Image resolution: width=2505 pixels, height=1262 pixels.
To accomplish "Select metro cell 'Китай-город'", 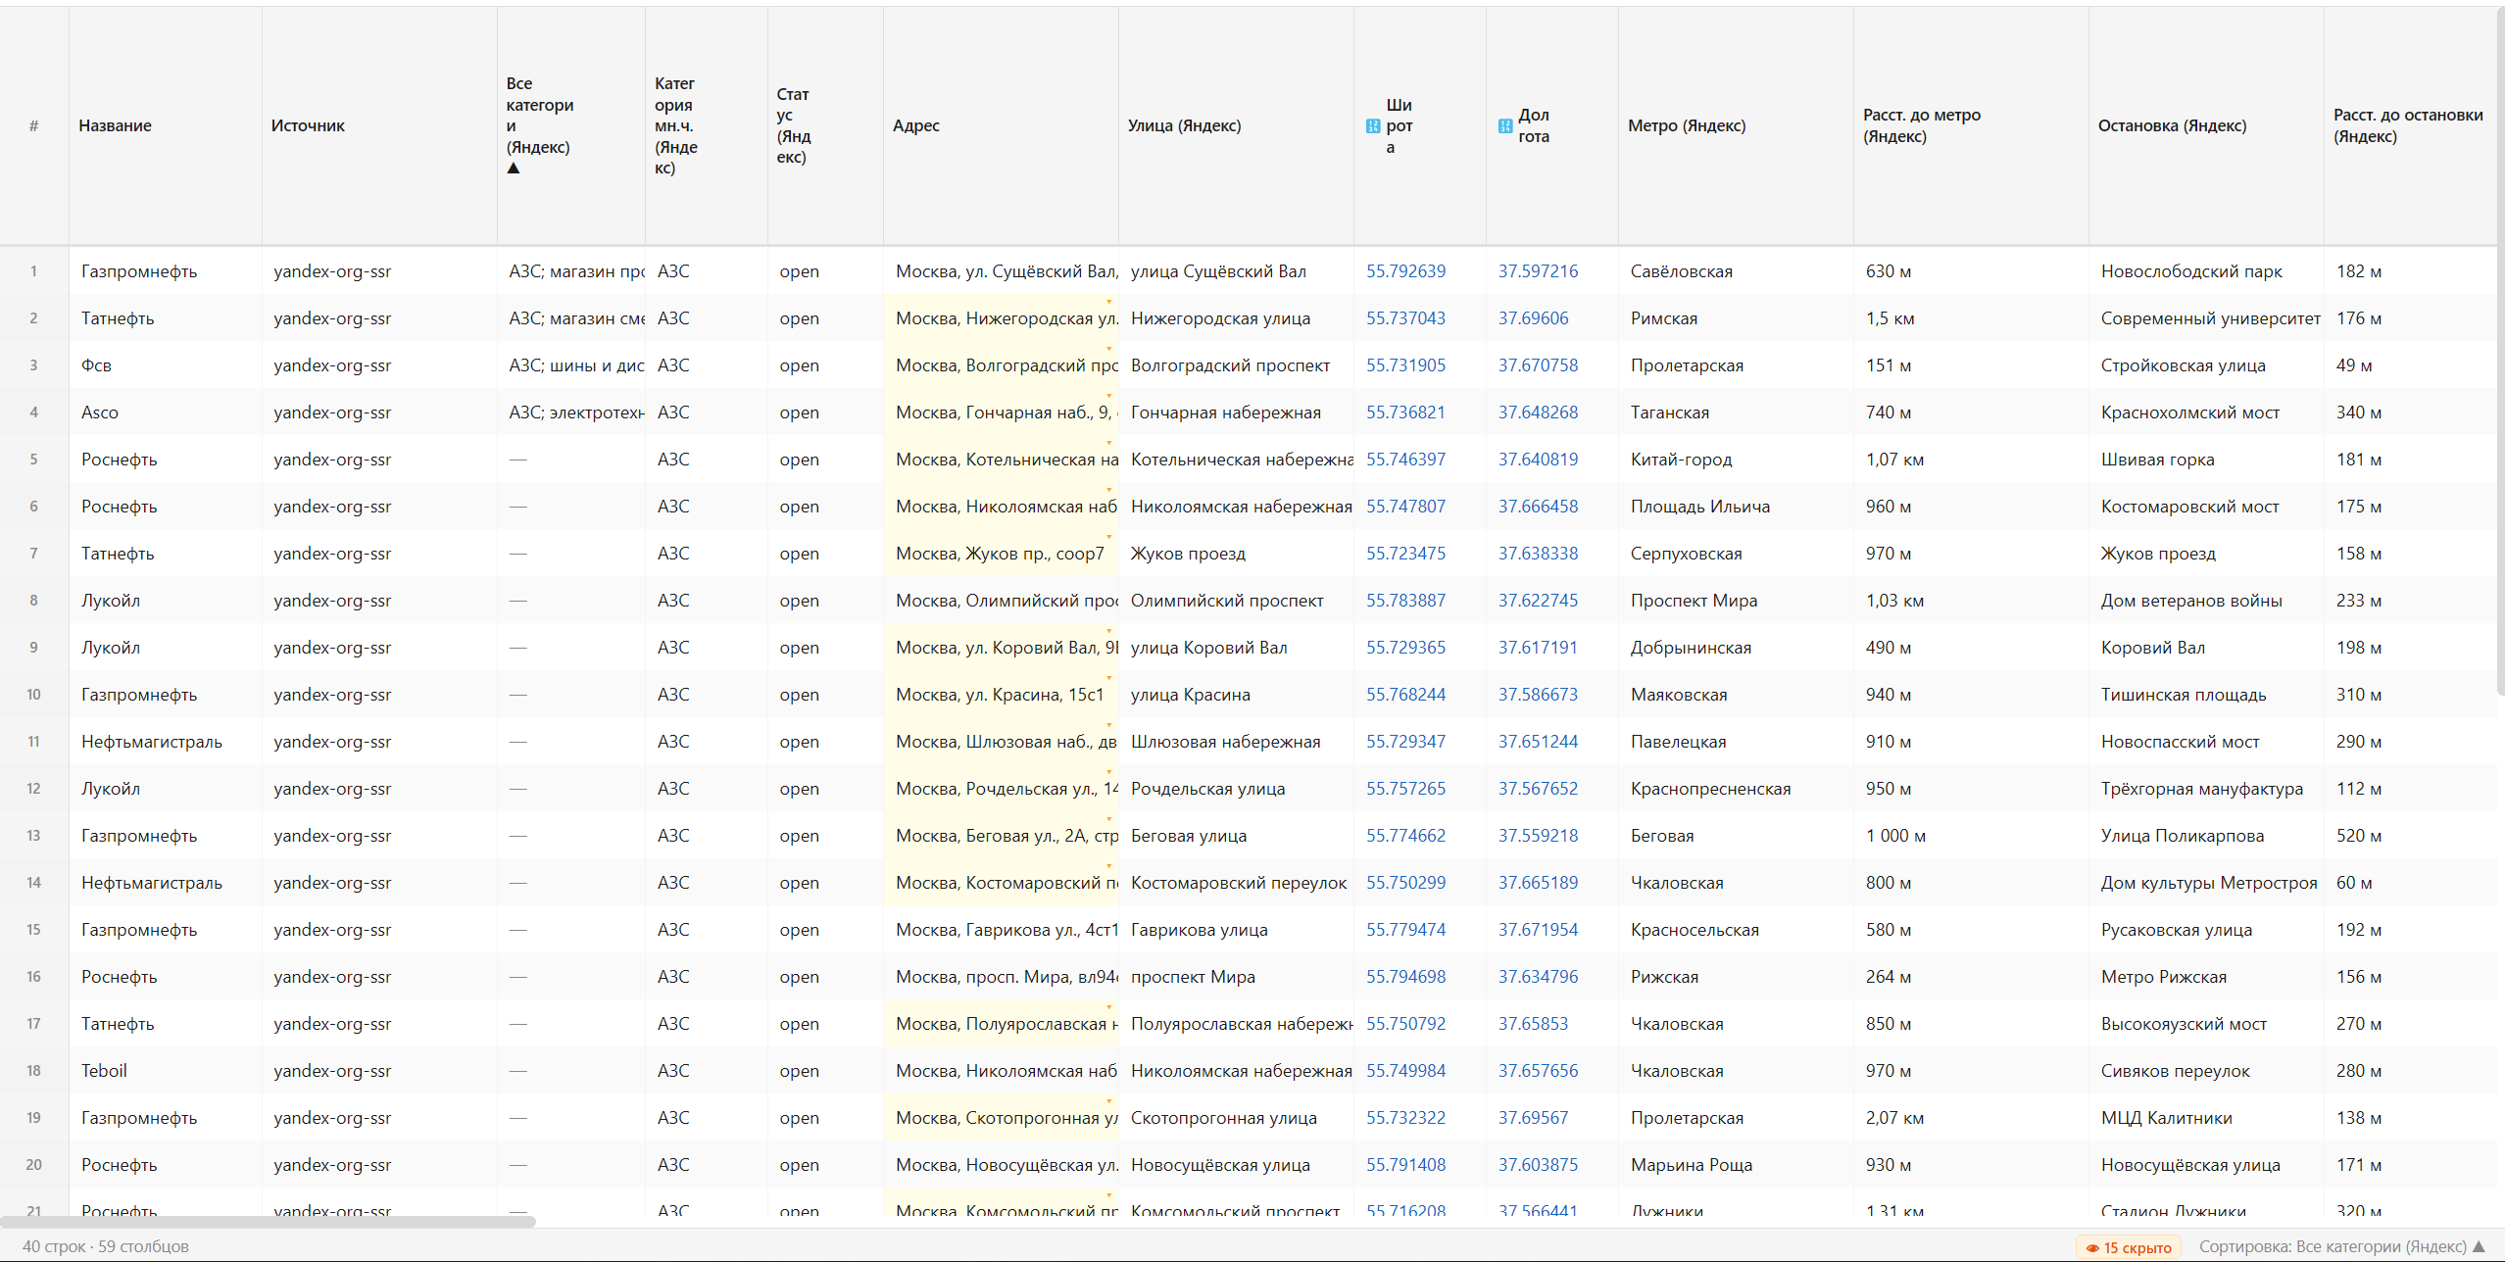I will (1736, 460).
